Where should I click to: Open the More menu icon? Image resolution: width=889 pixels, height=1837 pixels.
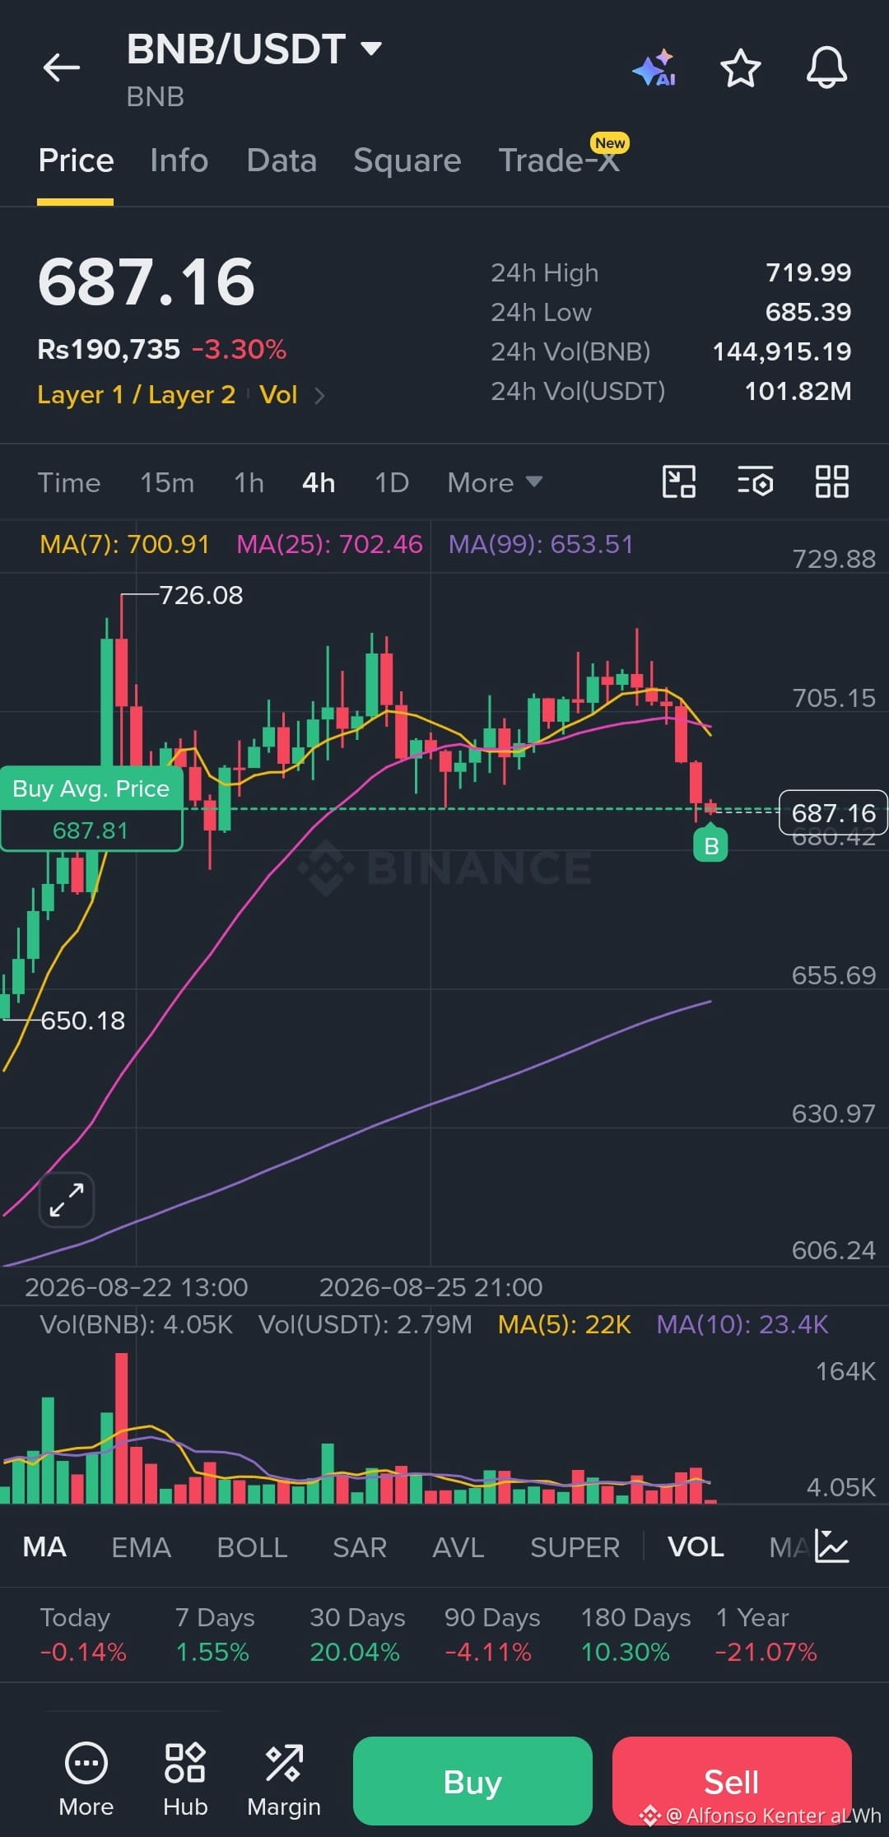click(86, 1781)
